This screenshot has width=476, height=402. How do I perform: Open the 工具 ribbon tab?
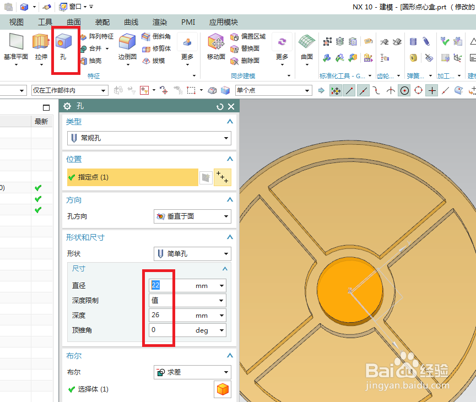pos(45,22)
